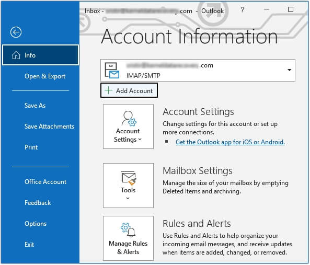
Task: Click the Add Account button
Action: pos(129,90)
